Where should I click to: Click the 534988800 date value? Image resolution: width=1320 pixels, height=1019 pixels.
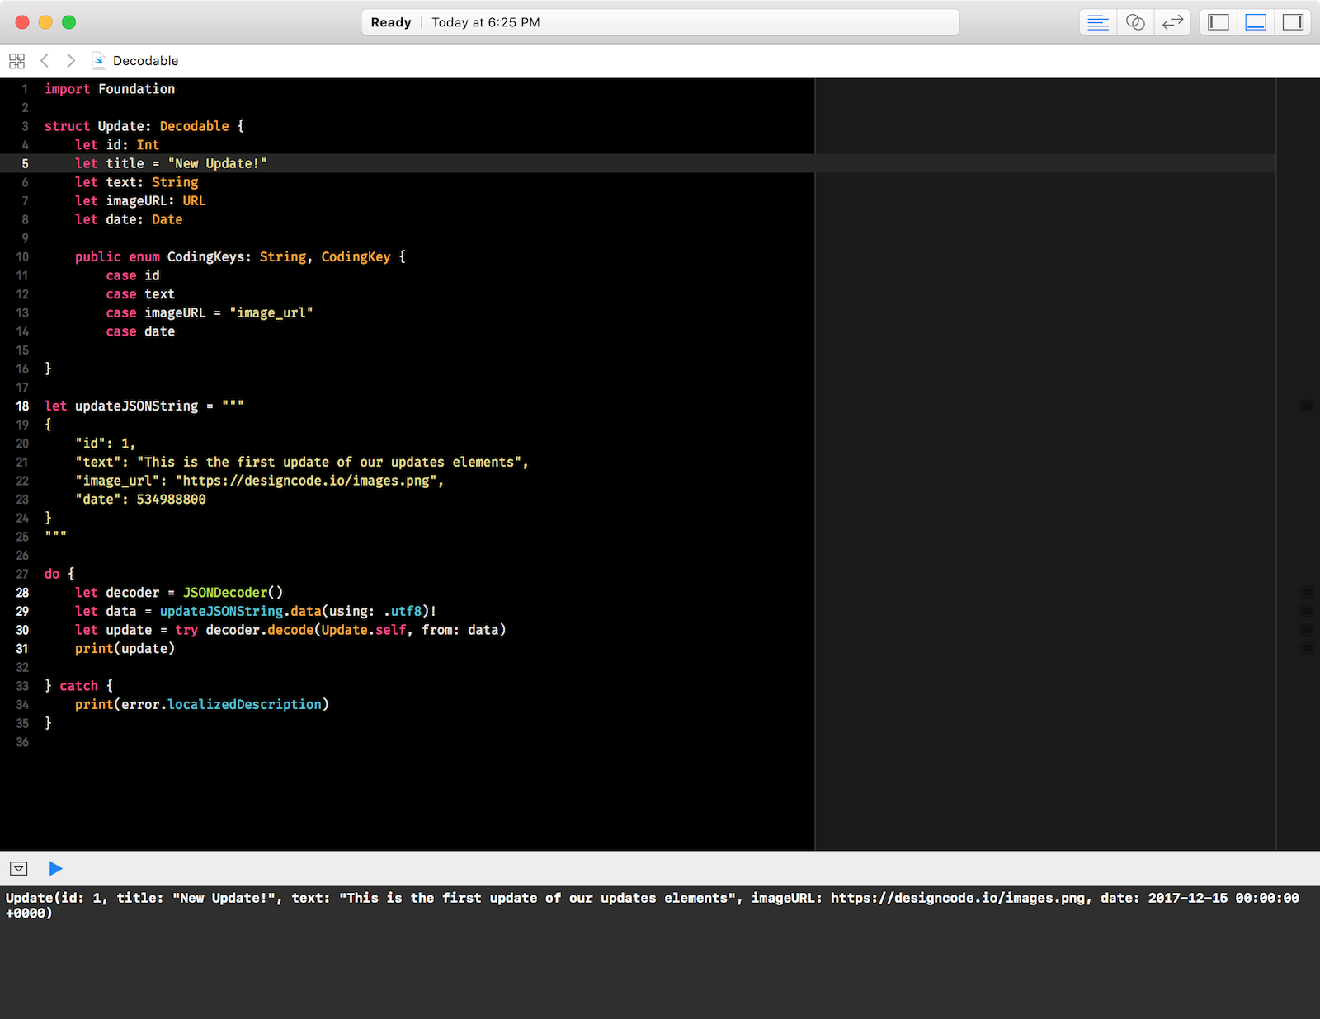[x=171, y=499]
